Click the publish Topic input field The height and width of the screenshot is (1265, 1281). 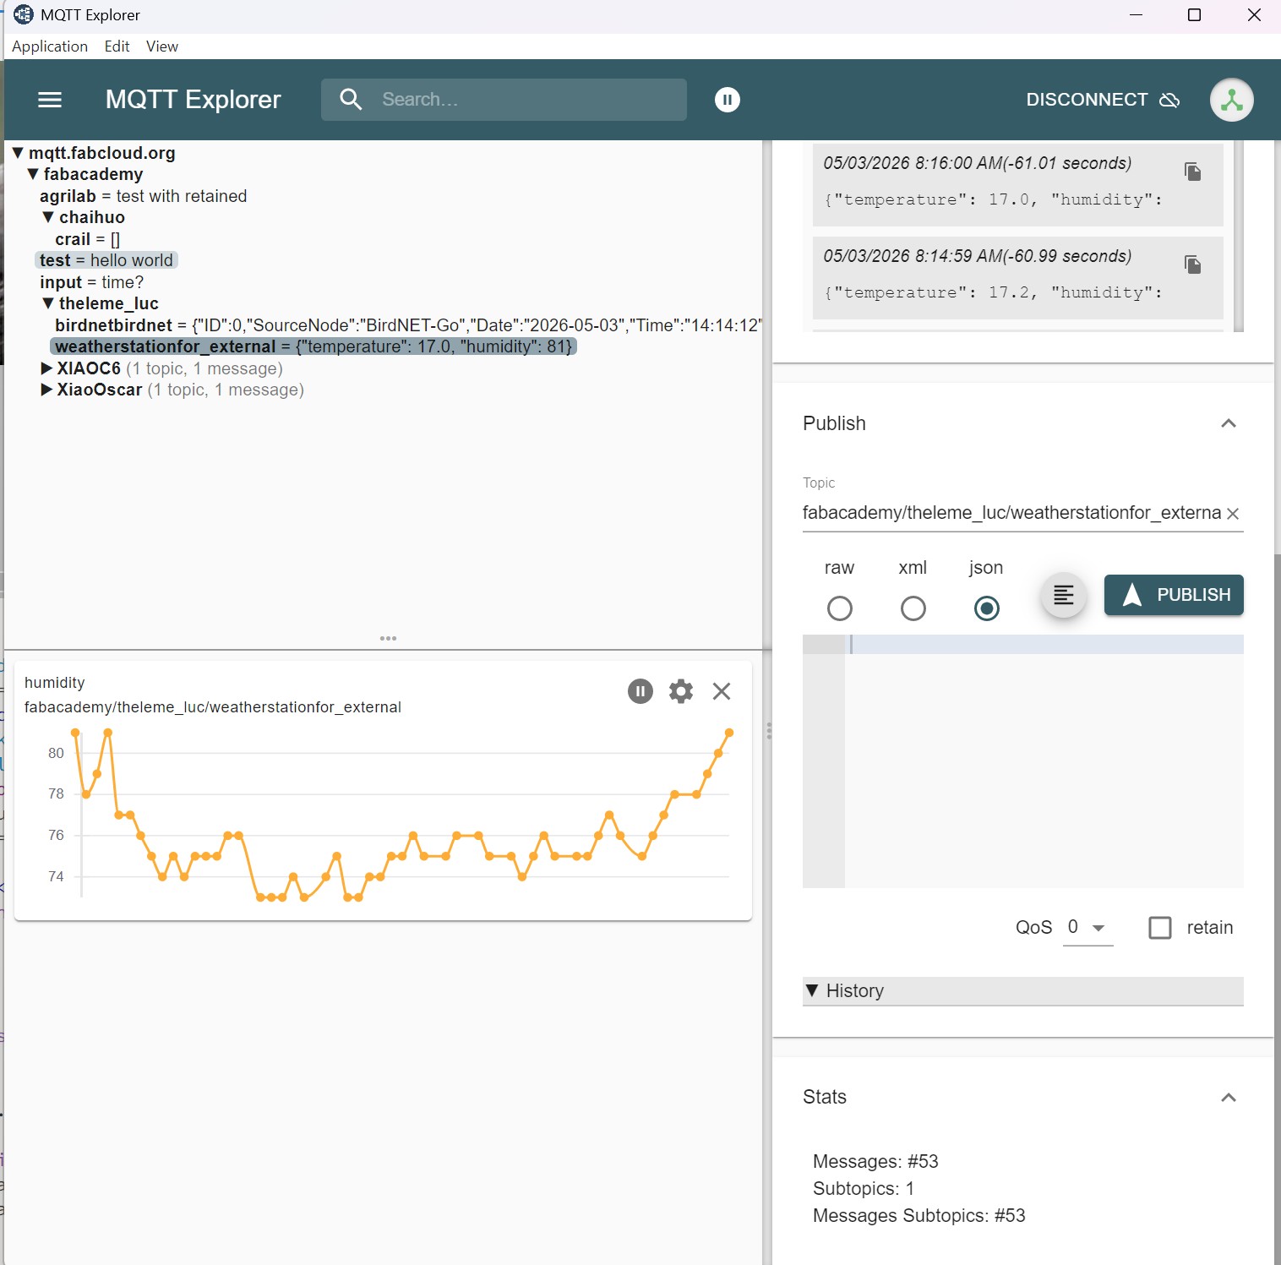(1011, 513)
